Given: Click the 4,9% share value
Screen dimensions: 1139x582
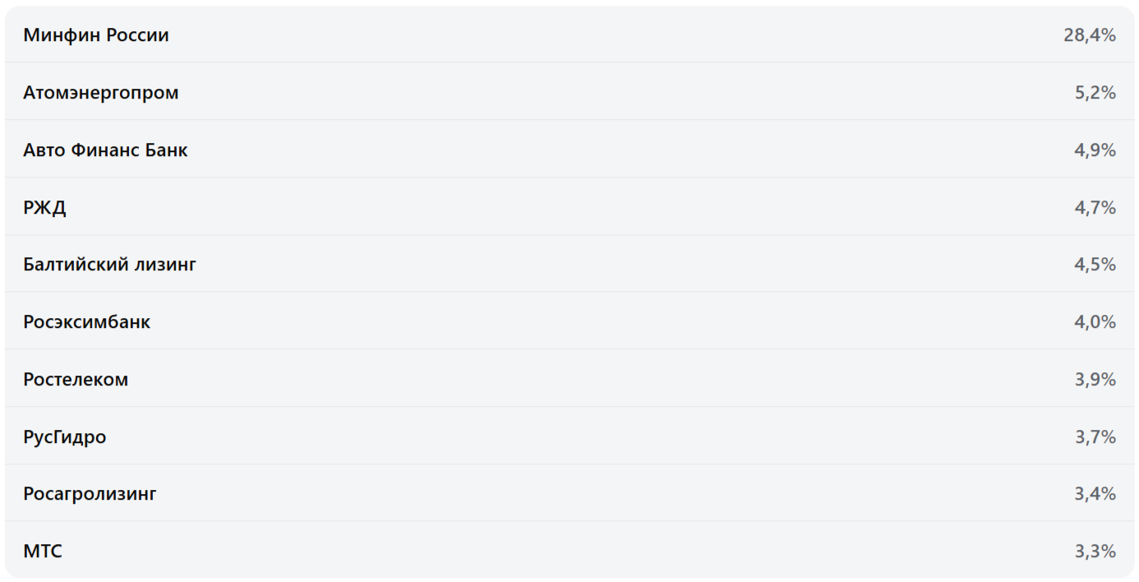Looking at the screenshot, I should 1095,150.
